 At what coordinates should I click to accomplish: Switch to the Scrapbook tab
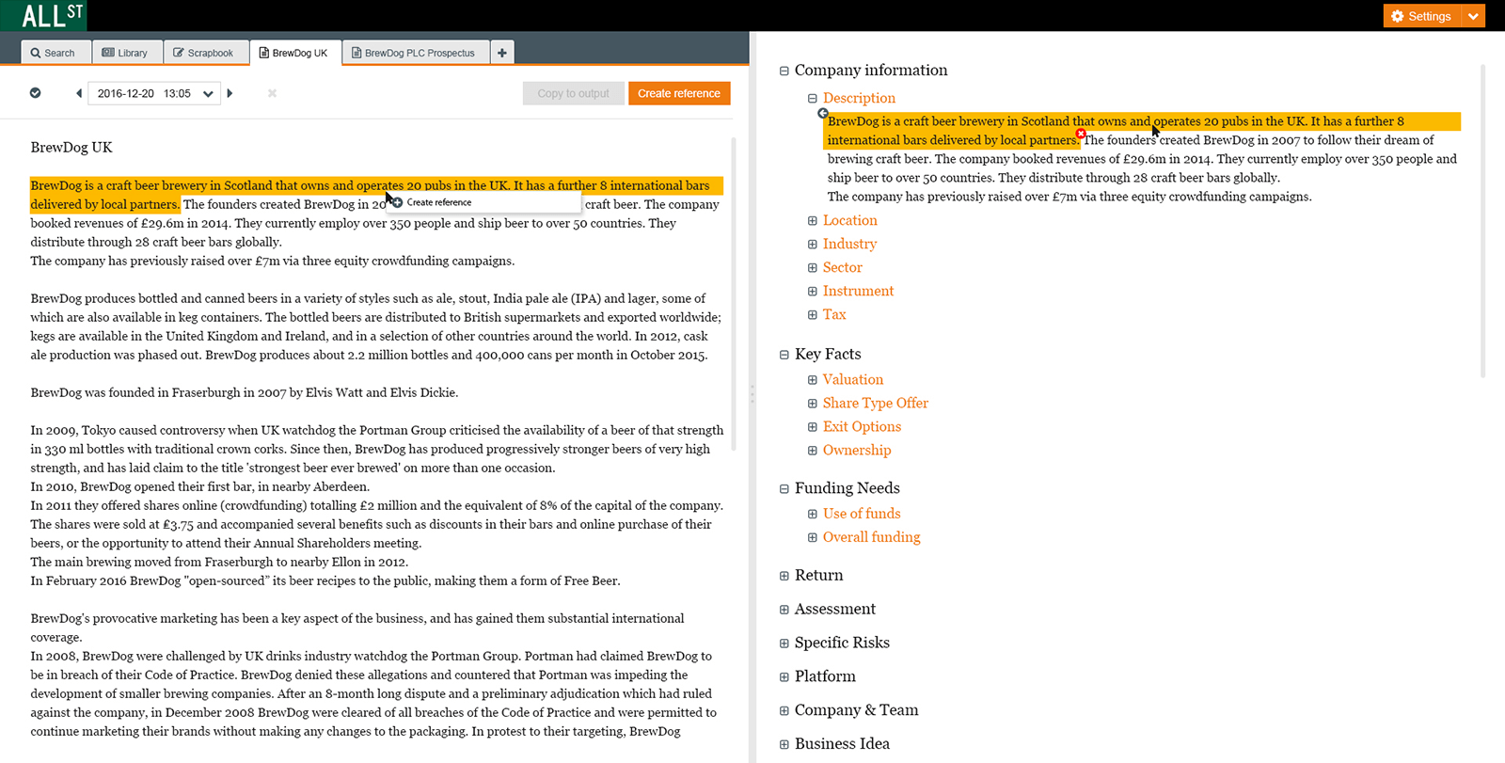(203, 53)
